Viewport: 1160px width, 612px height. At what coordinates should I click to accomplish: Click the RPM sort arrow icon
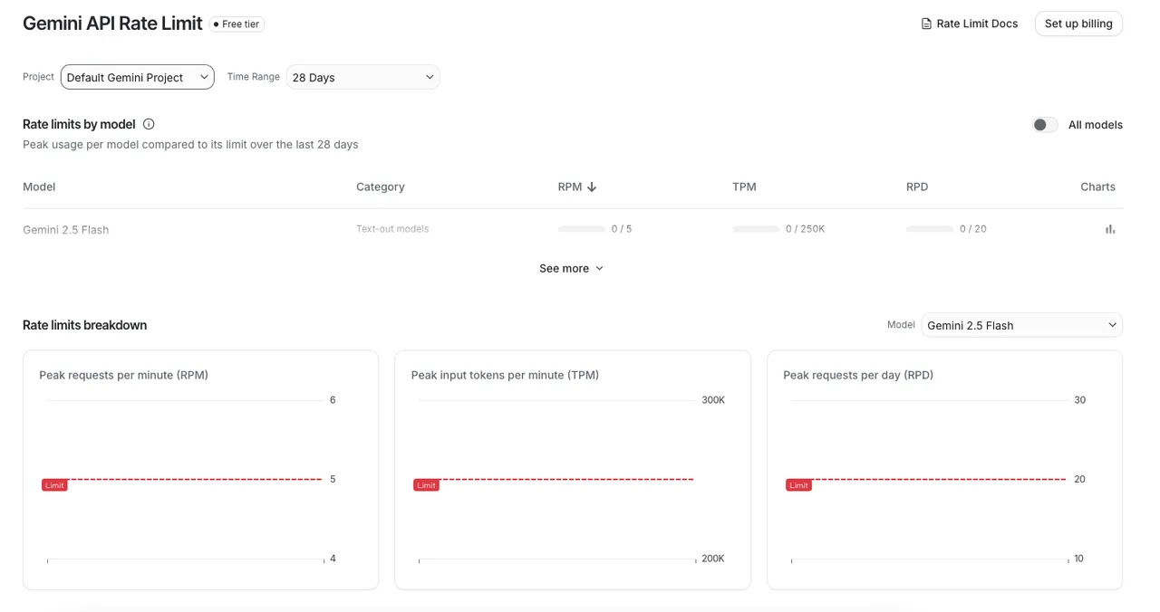point(592,187)
